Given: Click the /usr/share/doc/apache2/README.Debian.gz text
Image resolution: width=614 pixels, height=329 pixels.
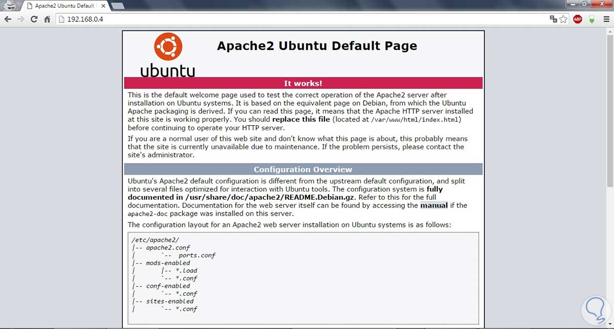Looking at the screenshot, I should coord(269,197).
